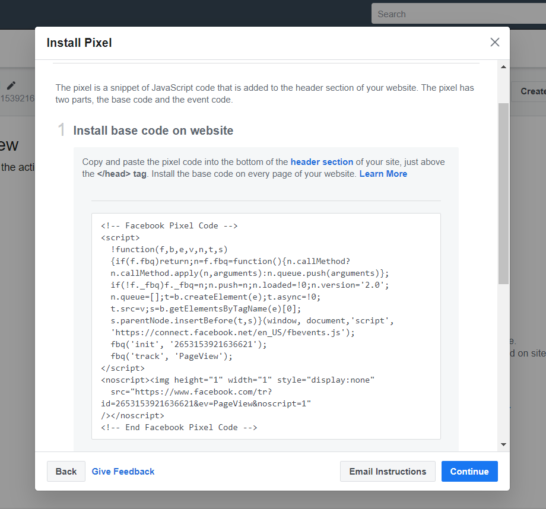Viewport: 546px width, 509px height.
Task: Close the Install Pixel dialog
Action: (x=494, y=43)
